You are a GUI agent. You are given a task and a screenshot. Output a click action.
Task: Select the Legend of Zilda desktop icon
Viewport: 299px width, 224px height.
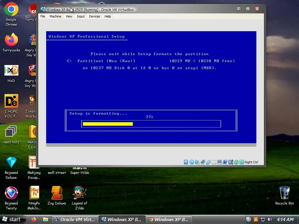tap(79, 198)
